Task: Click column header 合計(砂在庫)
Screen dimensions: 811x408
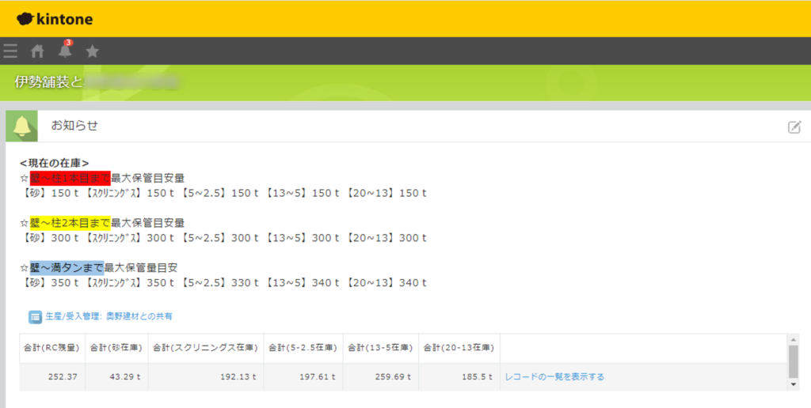Action: coord(116,348)
